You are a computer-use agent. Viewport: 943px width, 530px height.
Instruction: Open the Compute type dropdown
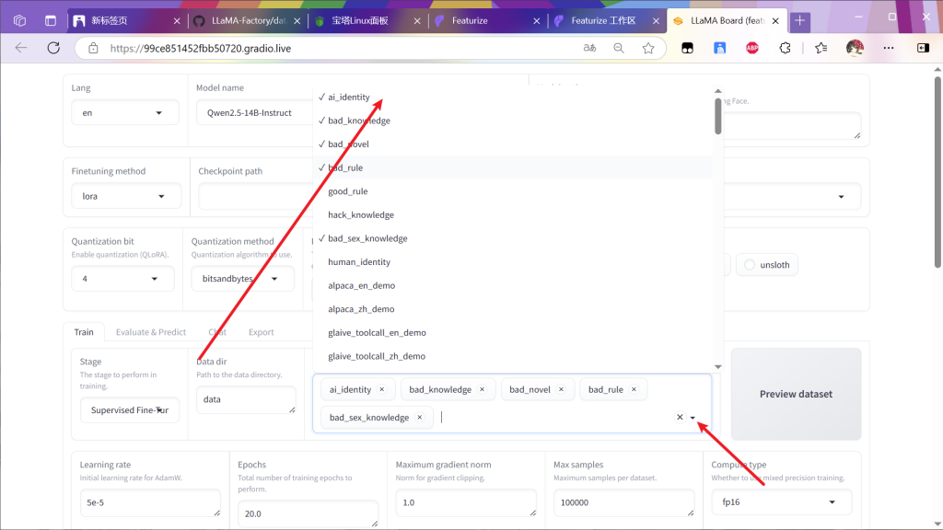tap(781, 501)
